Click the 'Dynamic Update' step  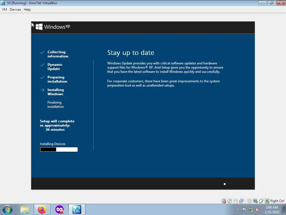pos(55,67)
